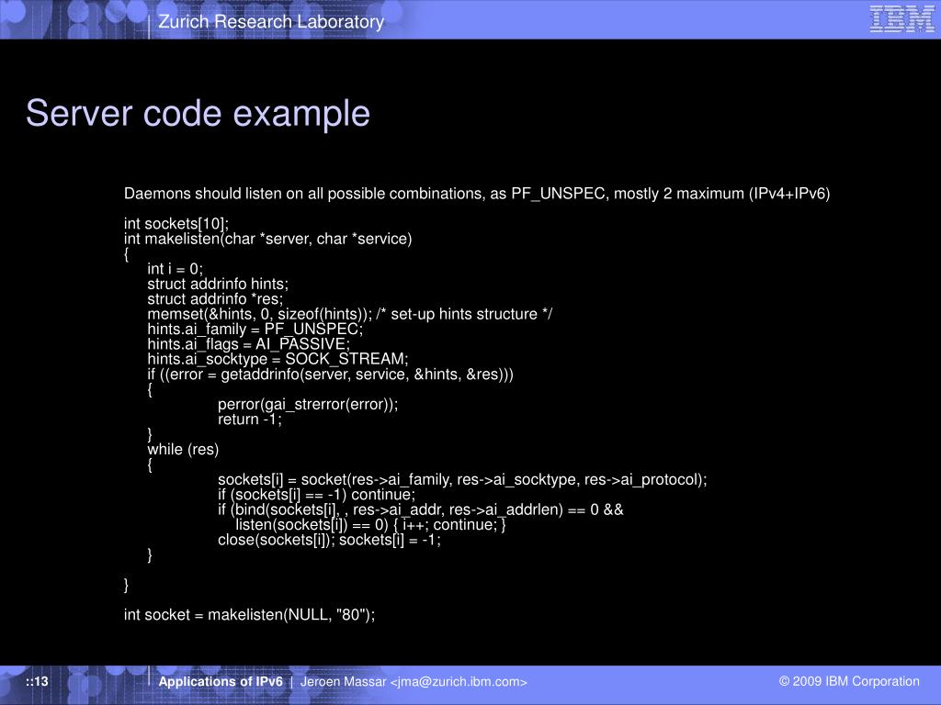941x705 pixels.
Task: Click the 'sockets[i] = socket(res->ai_family...' line
Action: point(463,479)
